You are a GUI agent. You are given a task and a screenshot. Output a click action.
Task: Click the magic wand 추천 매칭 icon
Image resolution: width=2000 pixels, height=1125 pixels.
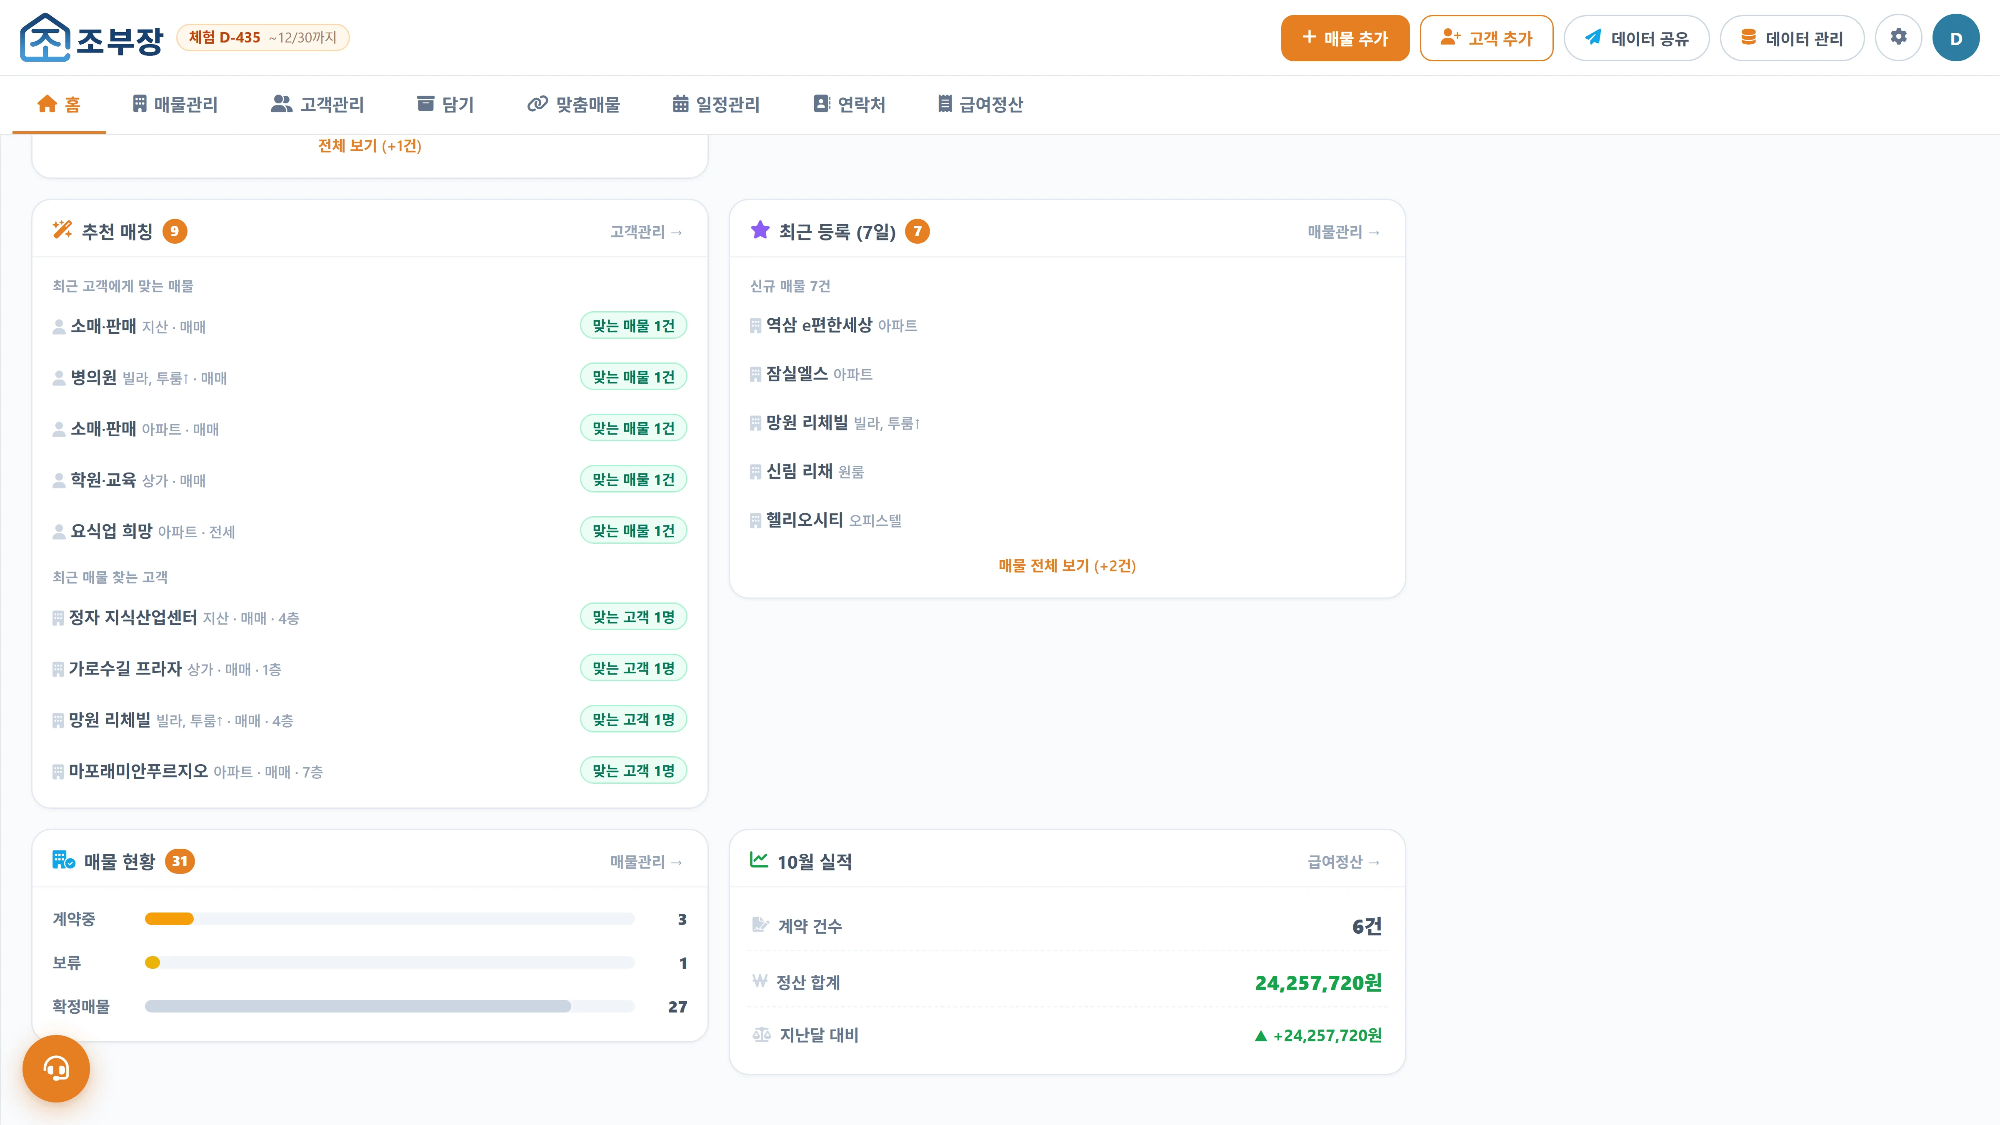pos(62,230)
